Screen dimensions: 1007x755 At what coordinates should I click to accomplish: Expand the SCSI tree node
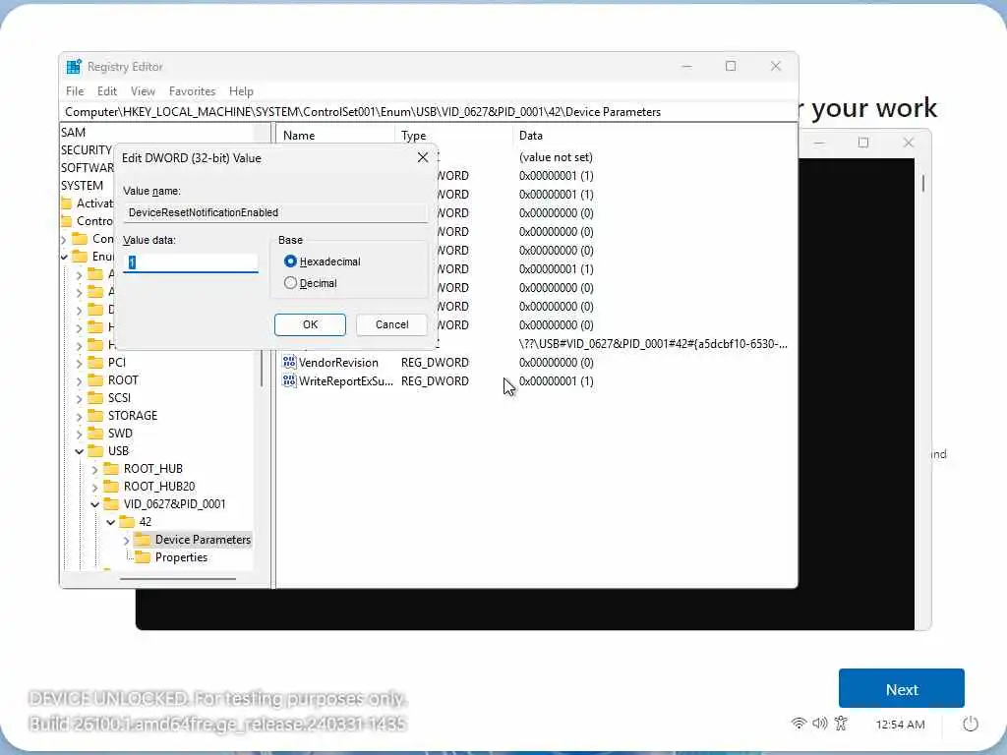pos(79,398)
